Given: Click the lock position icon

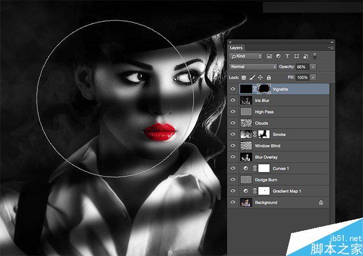Looking at the screenshot, I should pos(260,77).
